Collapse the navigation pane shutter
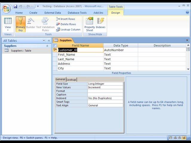The image size is (191, 143). pyautogui.click(x=49, y=41)
